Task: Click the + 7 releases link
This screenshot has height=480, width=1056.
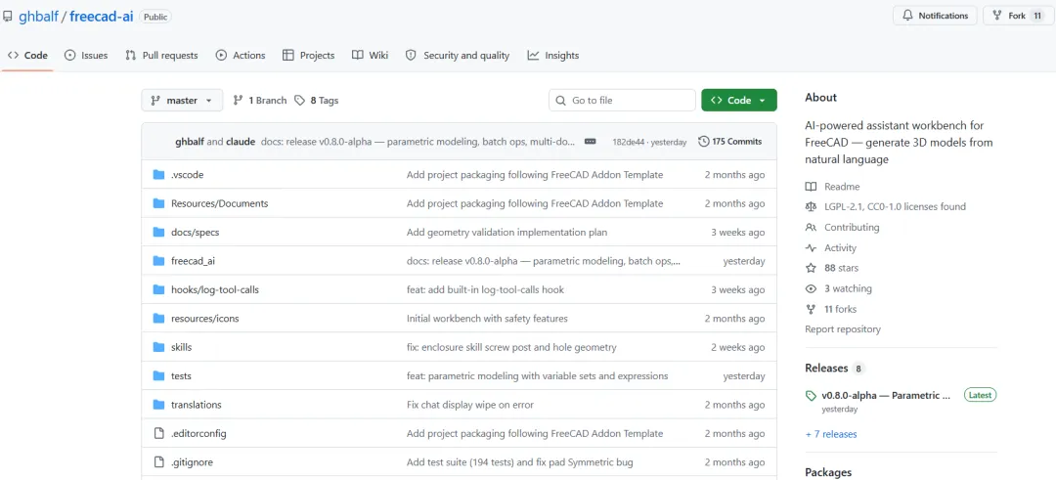Action: pos(831,434)
